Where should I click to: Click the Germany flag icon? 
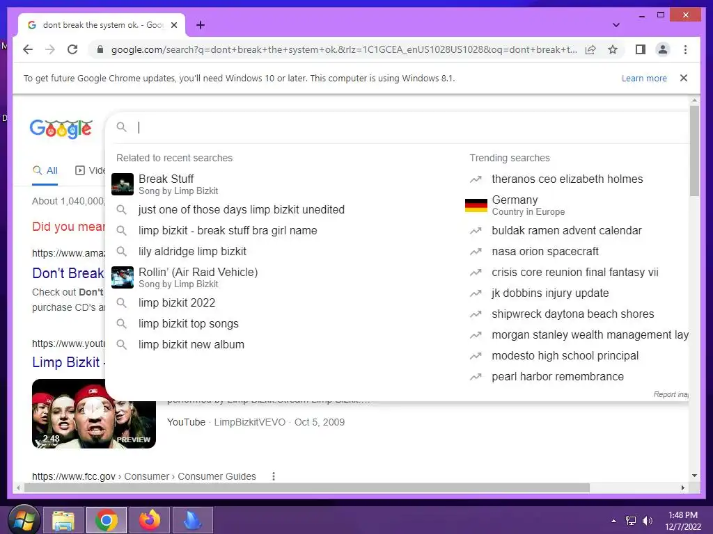pyautogui.click(x=476, y=205)
